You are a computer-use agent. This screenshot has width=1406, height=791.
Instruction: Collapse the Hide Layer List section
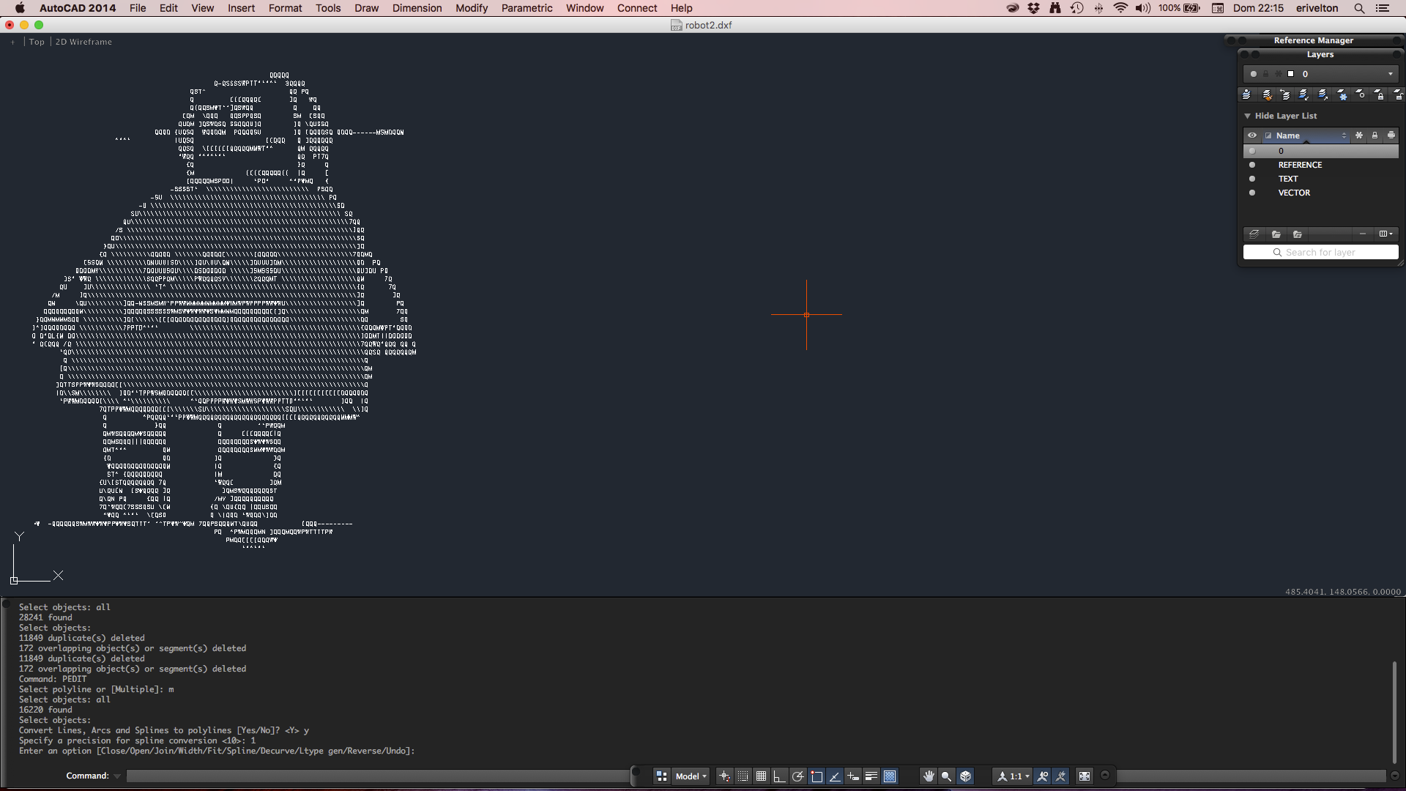coord(1249,116)
